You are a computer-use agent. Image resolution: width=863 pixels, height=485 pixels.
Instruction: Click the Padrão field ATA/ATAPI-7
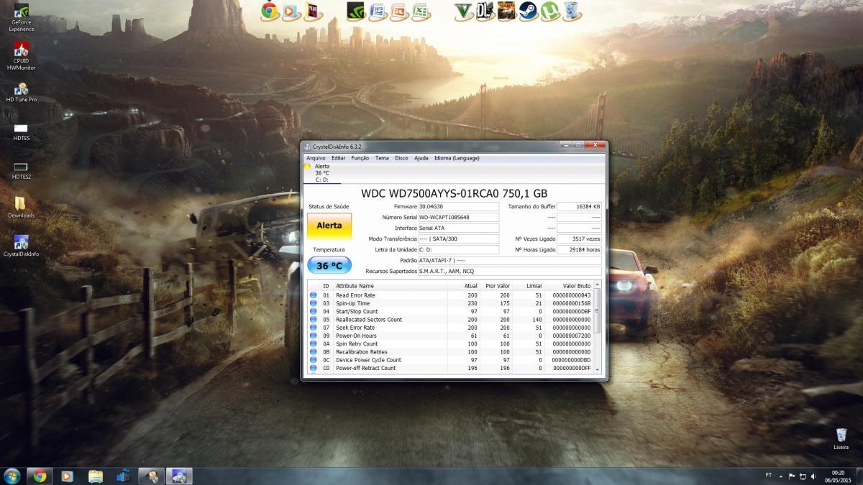tap(510, 260)
